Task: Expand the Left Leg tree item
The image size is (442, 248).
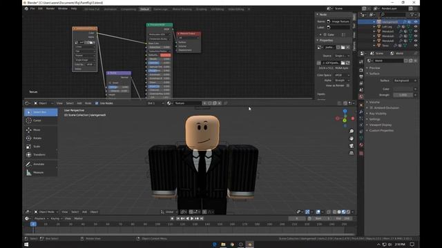Action: pyautogui.click(x=374, y=27)
